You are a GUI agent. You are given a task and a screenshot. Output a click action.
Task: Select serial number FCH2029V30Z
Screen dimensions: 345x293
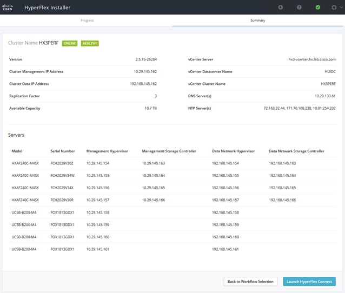62,163
